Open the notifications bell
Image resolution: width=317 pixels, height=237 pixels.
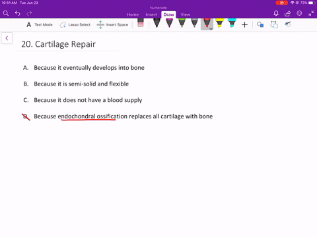276,14
